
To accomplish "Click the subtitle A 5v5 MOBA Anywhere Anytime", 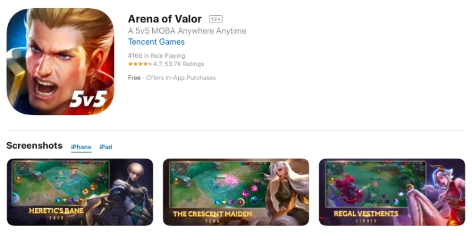I will (187, 31).
